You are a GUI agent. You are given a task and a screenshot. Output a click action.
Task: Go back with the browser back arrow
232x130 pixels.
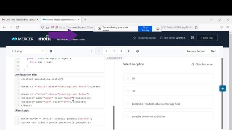[4, 27]
